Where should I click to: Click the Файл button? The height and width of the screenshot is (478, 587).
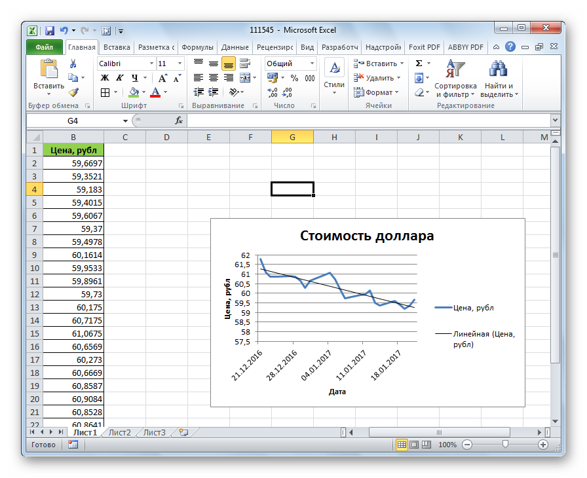tap(45, 47)
